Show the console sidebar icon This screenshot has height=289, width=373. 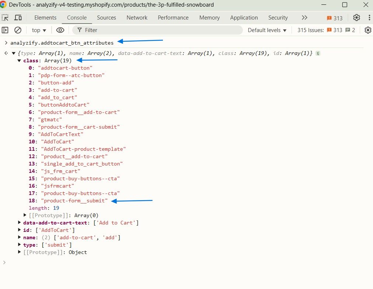point(5,30)
